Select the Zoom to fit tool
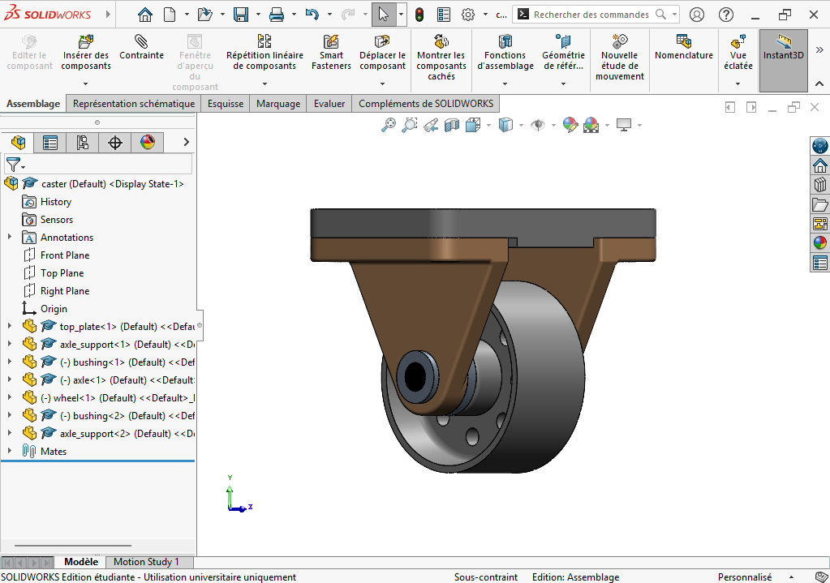The height and width of the screenshot is (583, 830). [389, 126]
